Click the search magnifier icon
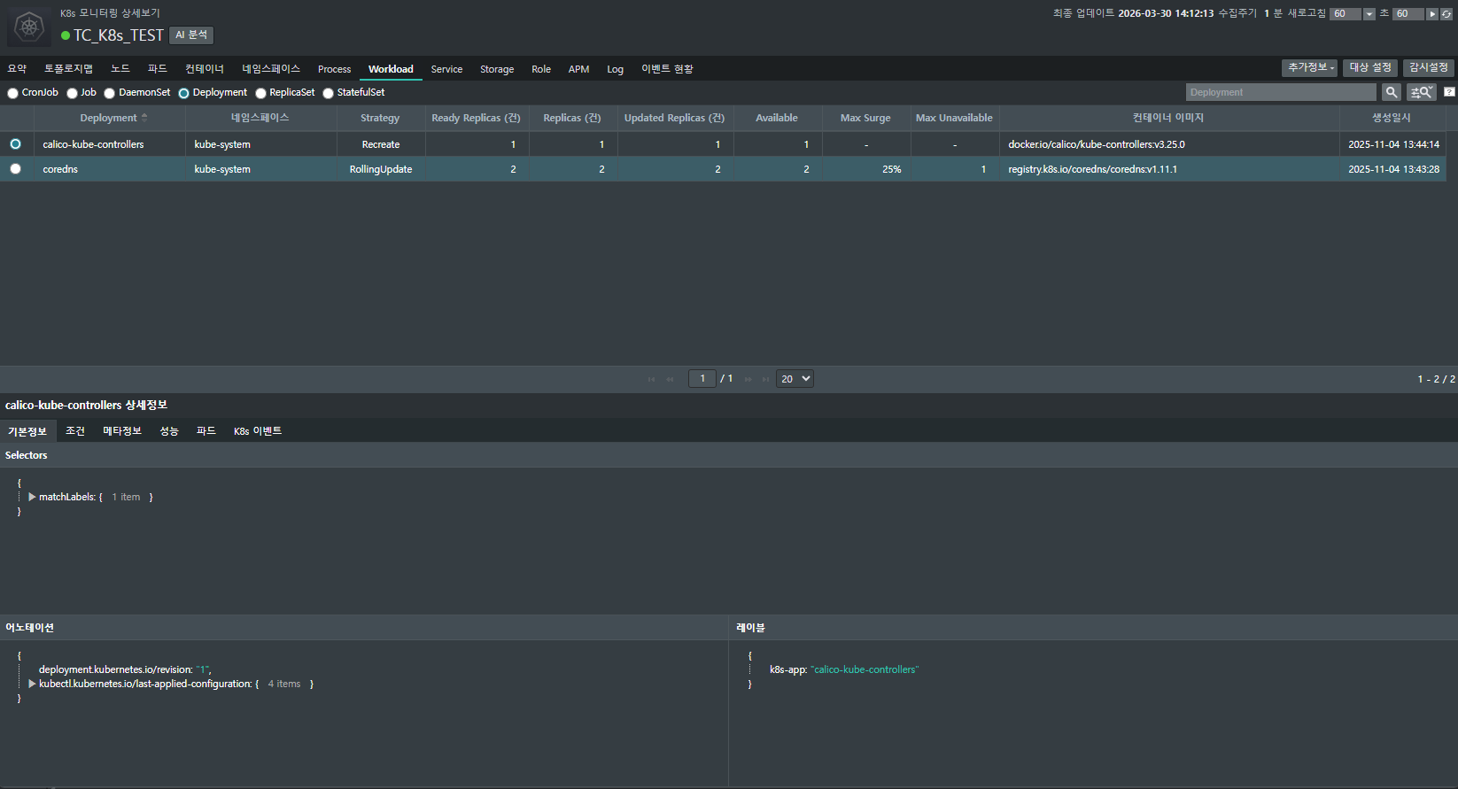1458x789 pixels. tap(1392, 92)
